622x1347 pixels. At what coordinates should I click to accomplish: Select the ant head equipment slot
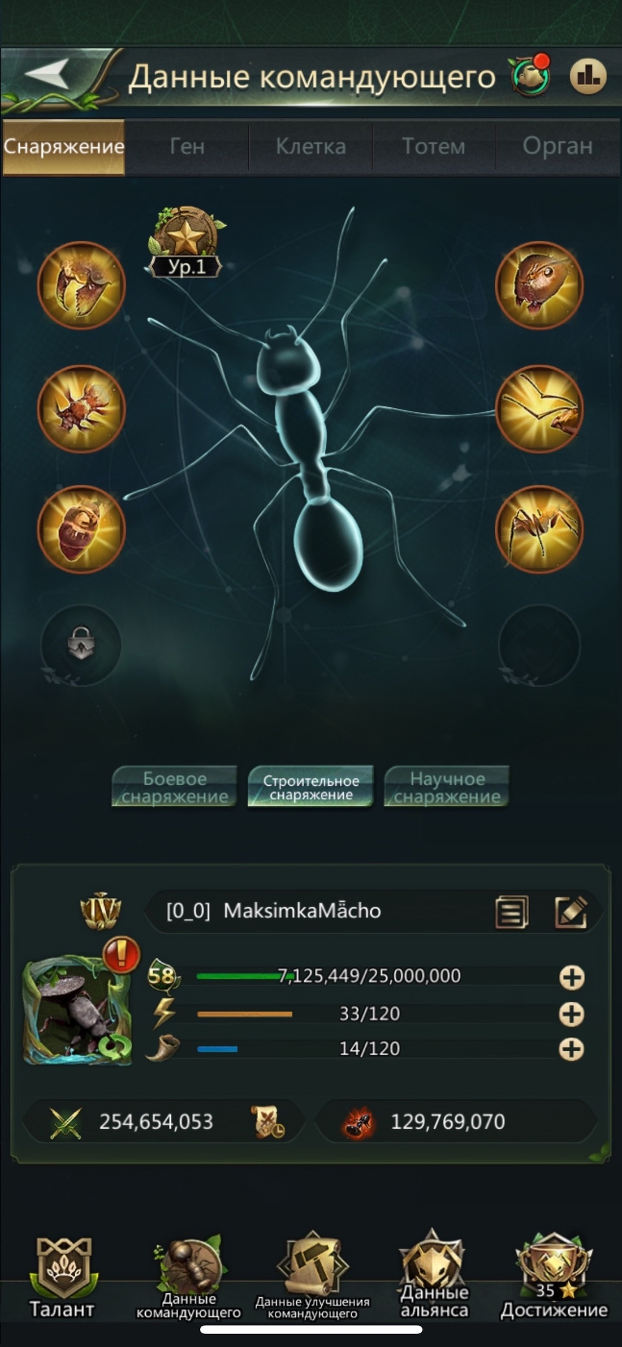pyautogui.click(x=539, y=286)
